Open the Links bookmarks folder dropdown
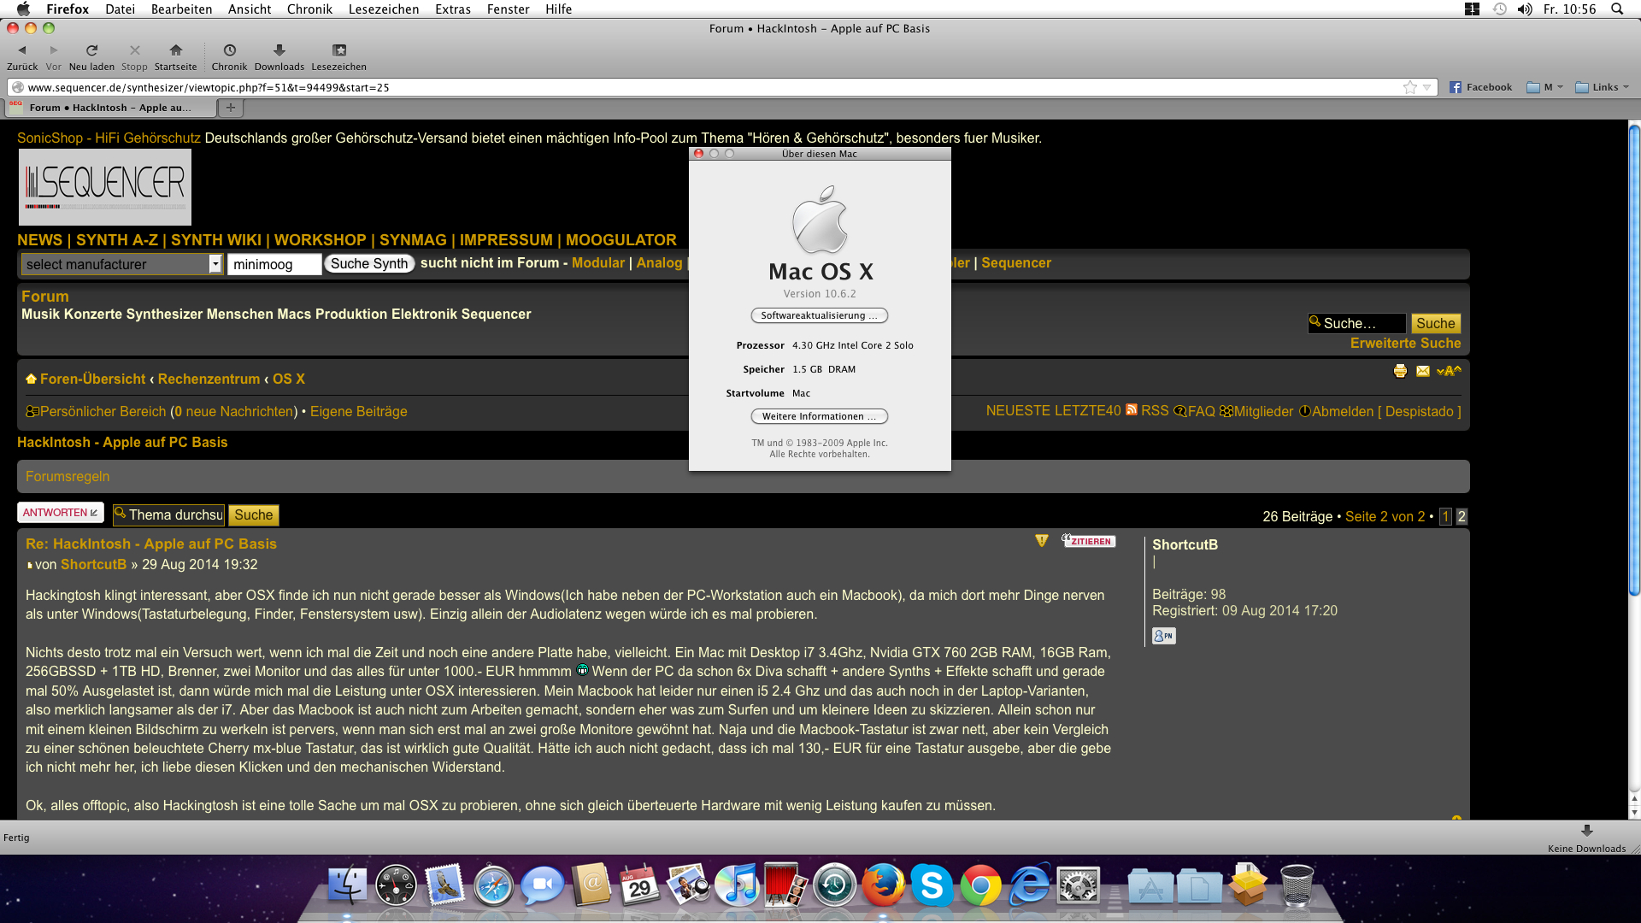Viewport: 1641px width, 923px height. [1603, 87]
